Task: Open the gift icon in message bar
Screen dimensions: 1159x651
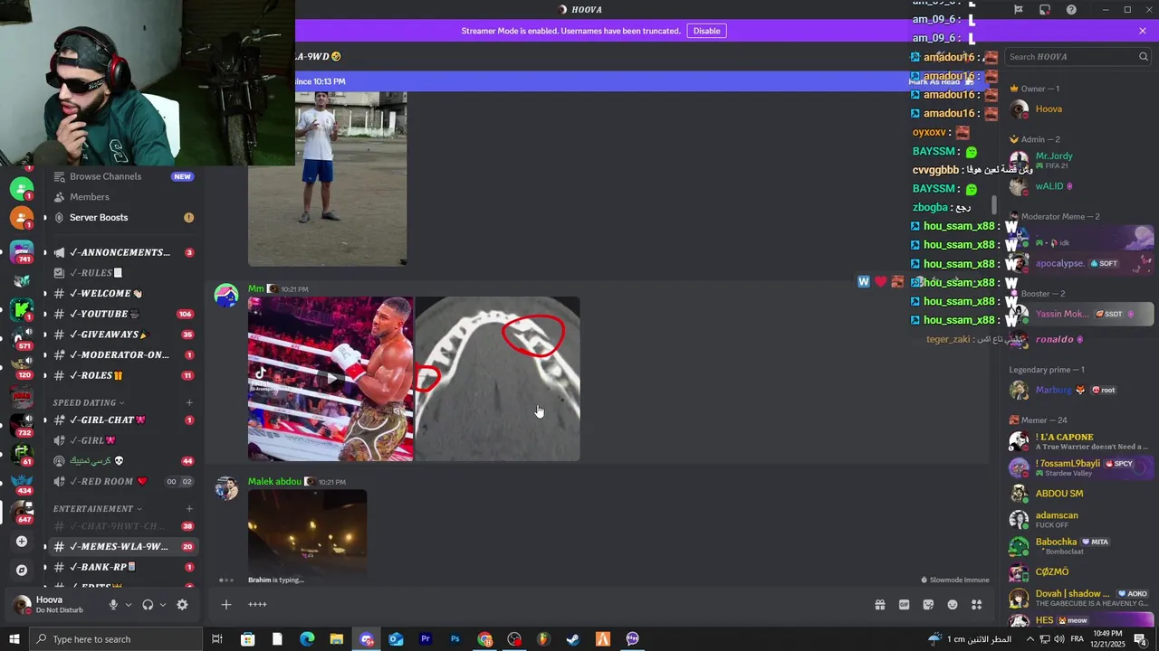Action: [879, 605]
